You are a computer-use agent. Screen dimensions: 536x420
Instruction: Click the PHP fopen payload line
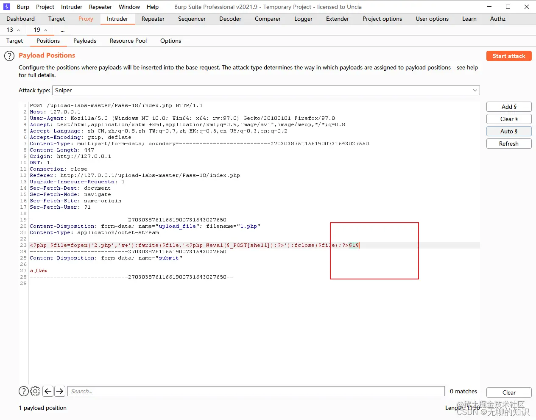pos(194,245)
